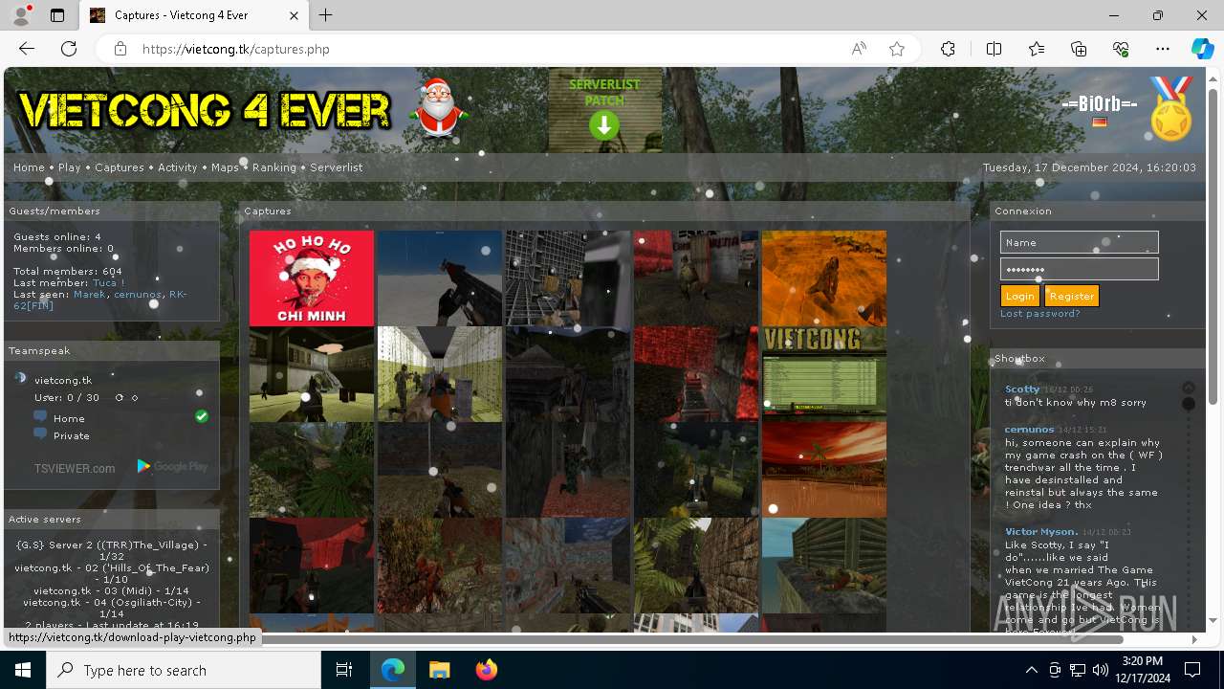Click {G.S} Server 2 The_Village entry
The image size is (1224, 689).
[112, 550]
